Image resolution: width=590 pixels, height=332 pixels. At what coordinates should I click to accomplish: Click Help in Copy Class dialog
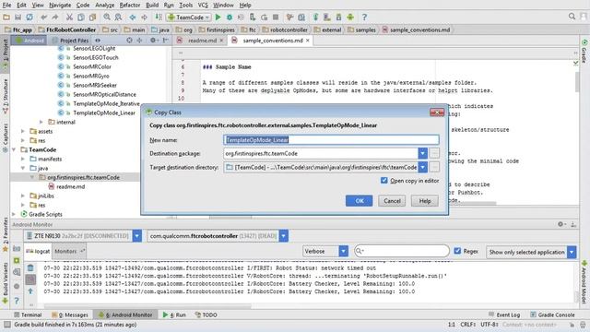[425, 201]
